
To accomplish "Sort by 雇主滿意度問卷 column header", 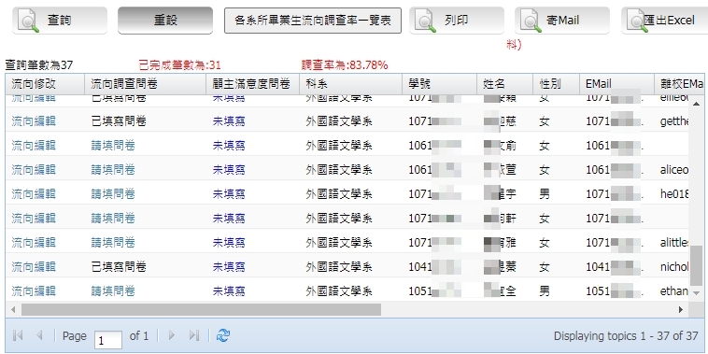I will (253, 84).
